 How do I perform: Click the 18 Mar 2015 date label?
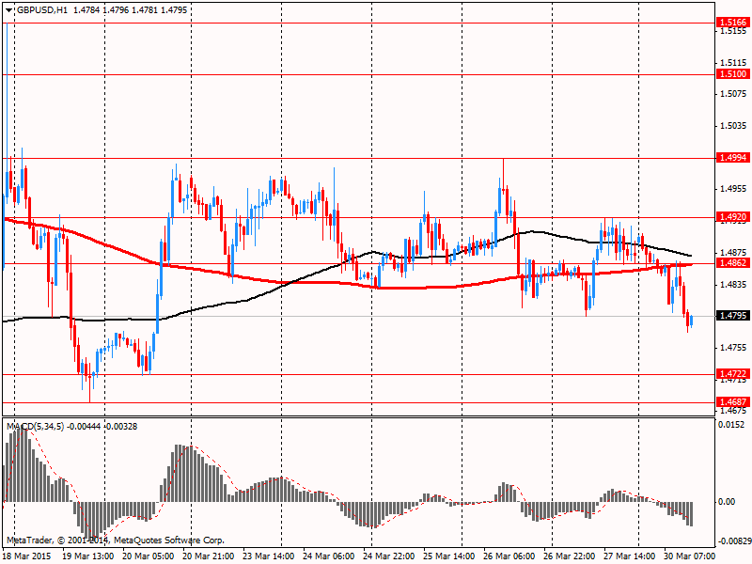27,556
